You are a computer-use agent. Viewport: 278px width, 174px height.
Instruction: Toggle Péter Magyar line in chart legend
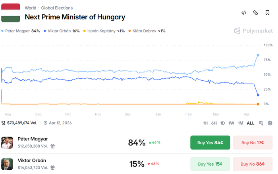pos(21,31)
